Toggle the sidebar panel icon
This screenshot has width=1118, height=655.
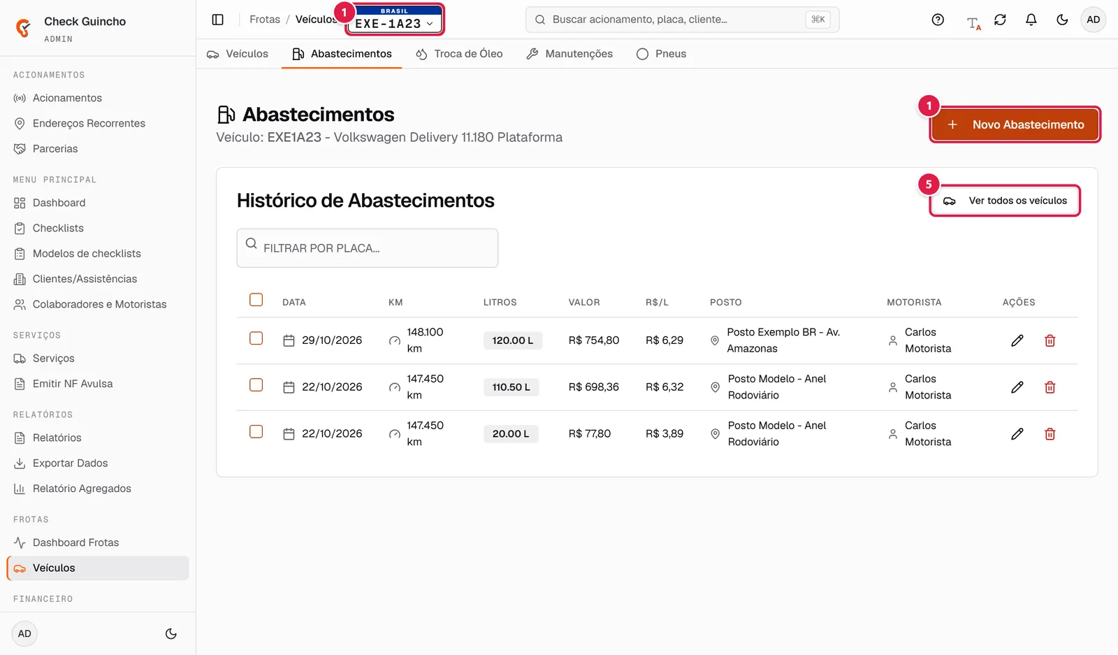pos(218,20)
